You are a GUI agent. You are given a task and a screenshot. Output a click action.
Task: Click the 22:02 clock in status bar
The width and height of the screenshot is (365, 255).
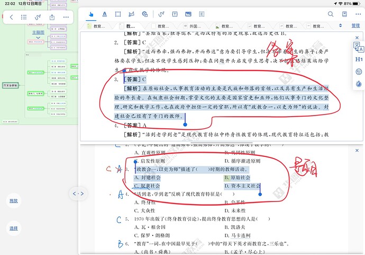tap(10, 4)
